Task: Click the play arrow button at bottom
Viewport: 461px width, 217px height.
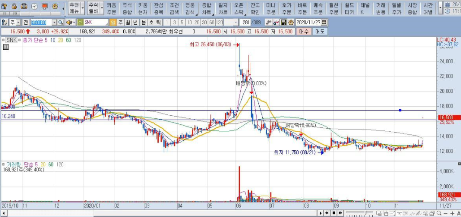Action: (321, 213)
